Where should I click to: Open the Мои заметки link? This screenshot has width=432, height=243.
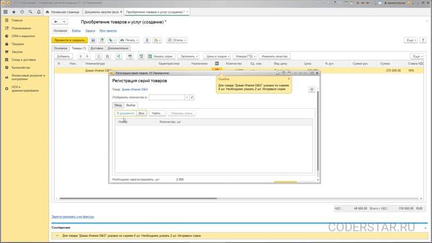[x=108, y=30]
